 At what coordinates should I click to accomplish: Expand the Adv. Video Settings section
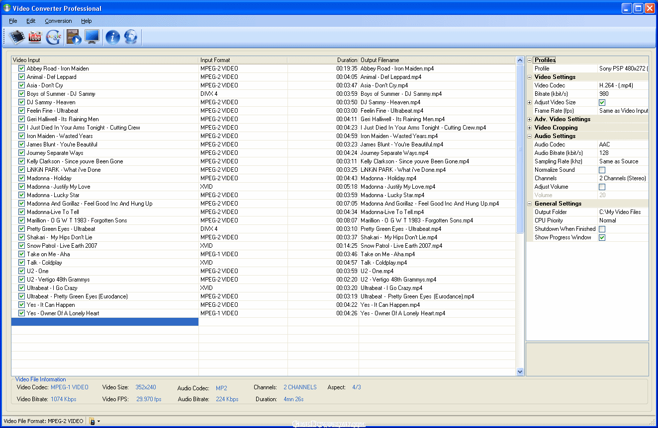(530, 119)
